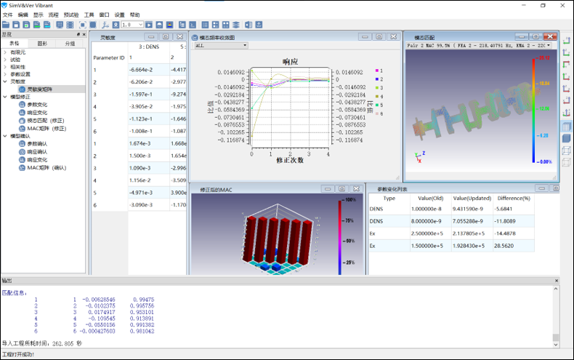Select 参数变化 under 模型修正
574x360 pixels.
click(x=37, y=105)
